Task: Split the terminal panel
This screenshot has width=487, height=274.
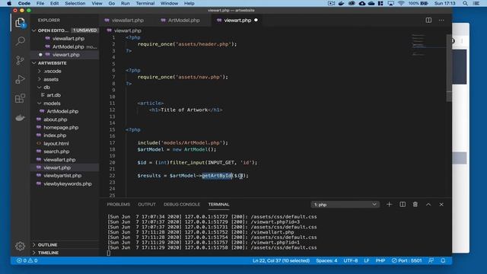Action: click(403, 205)
